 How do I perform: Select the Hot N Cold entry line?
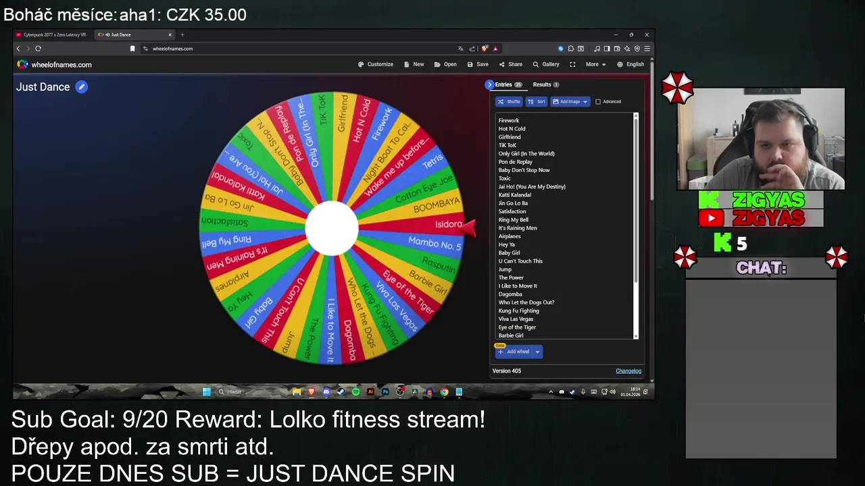pos(512,128)
